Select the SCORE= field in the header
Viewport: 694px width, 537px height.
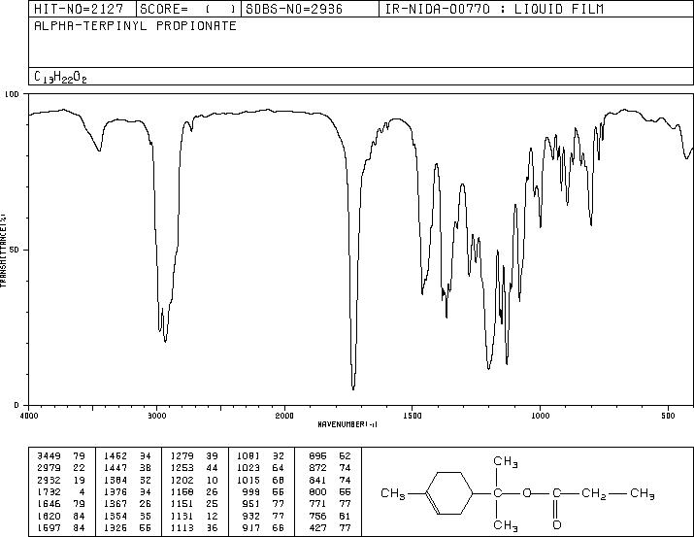tap(188, 9)
